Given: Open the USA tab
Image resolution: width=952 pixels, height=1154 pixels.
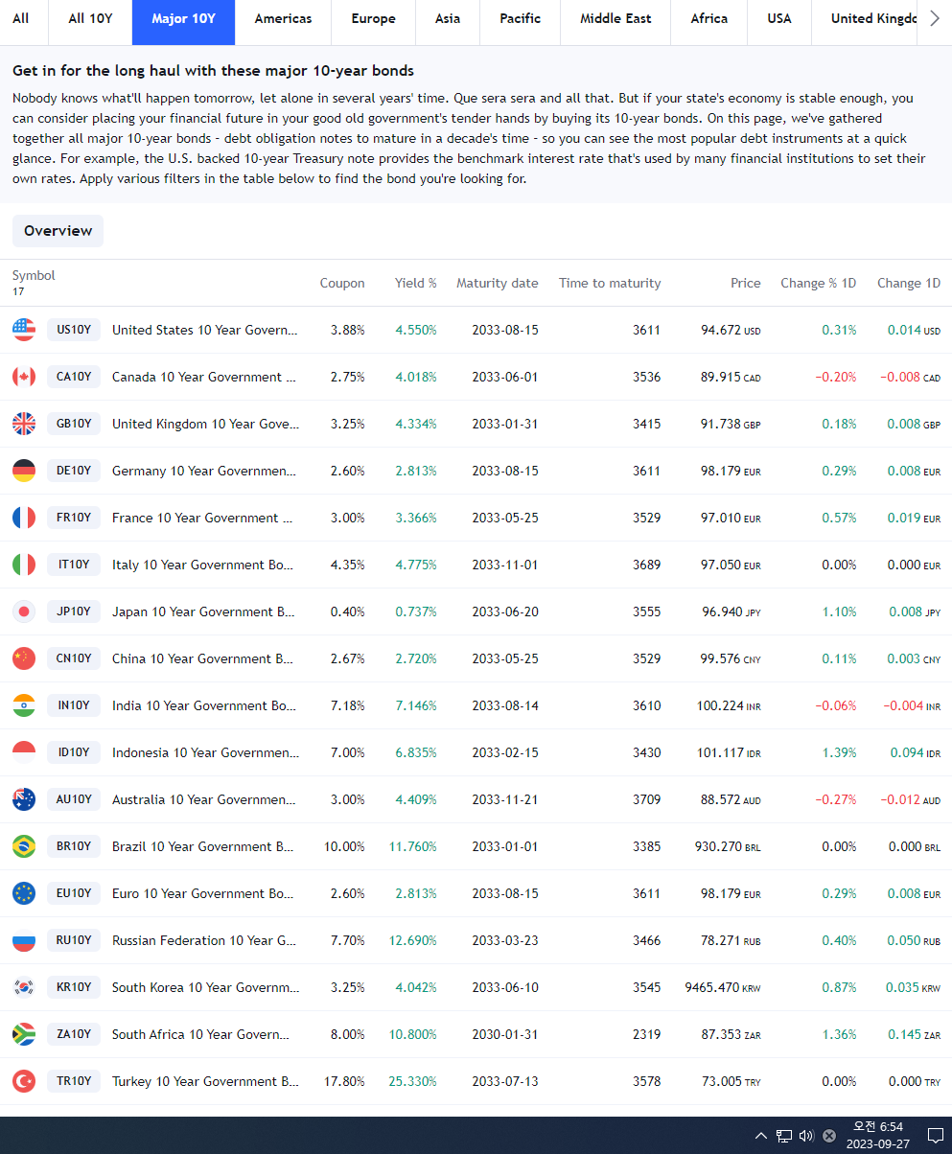Looking at the screenshot, I should pyautogui.click(x=779, y=19).
